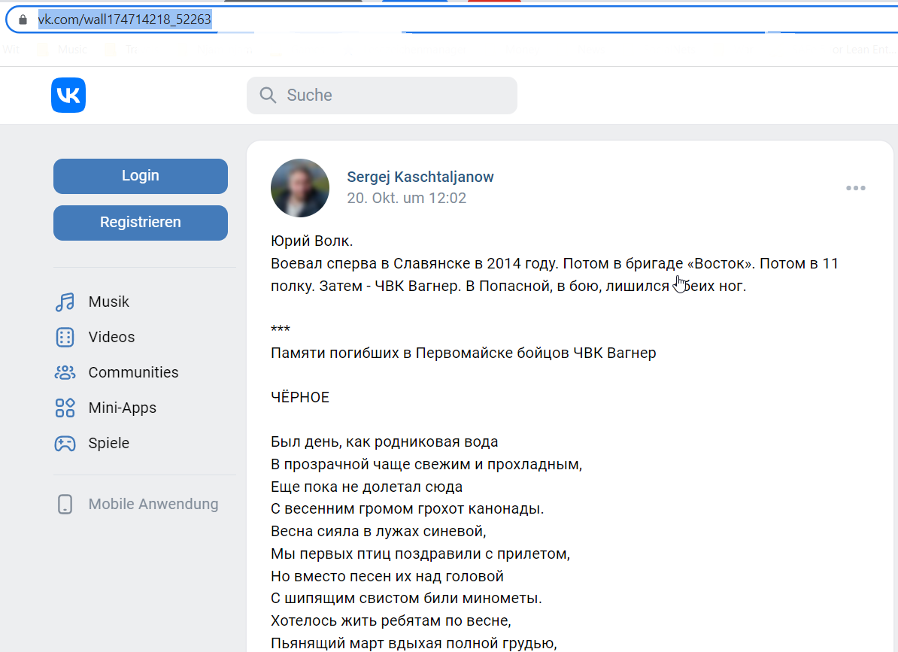Click the magnifier icon in search box

click(x=268, y=95)
